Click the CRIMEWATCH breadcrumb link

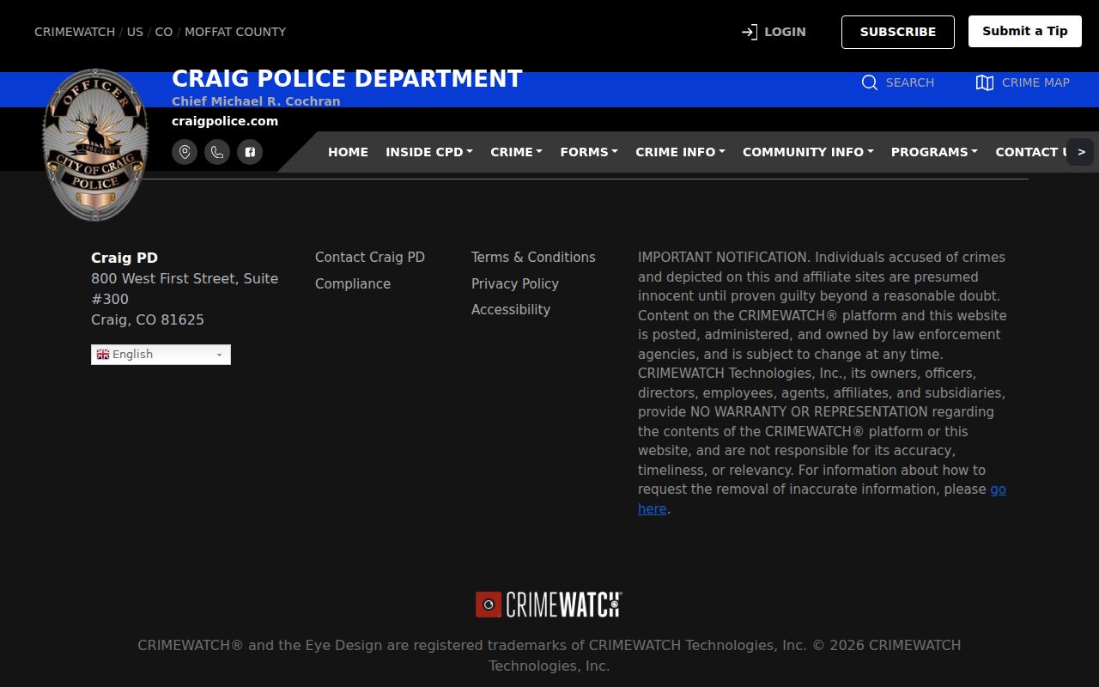[75, 32]
